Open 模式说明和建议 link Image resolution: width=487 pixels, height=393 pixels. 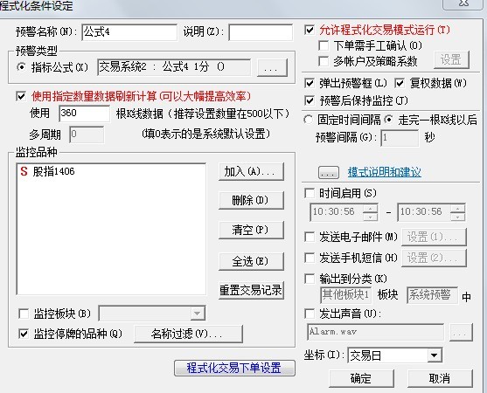pos(385,172)
